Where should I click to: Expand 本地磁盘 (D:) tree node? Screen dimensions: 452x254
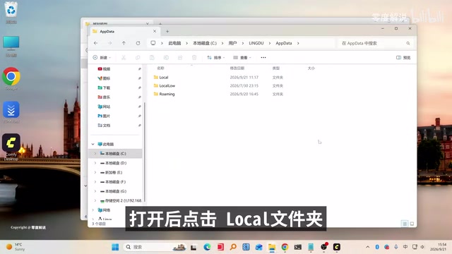click(95, 163)
